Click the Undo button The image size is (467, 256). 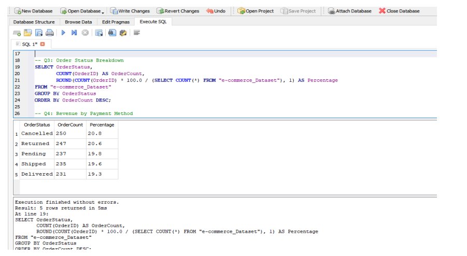coord(216,11)
